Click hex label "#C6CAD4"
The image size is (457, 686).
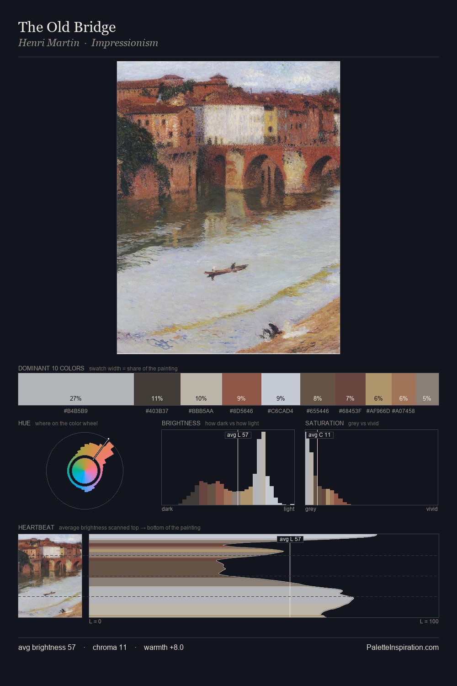281,411
